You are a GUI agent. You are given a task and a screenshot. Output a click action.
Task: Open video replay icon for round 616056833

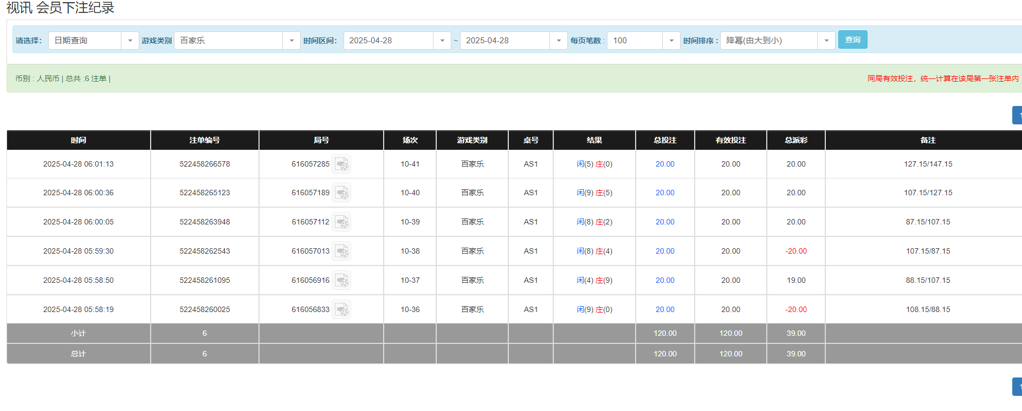point(341,309)
